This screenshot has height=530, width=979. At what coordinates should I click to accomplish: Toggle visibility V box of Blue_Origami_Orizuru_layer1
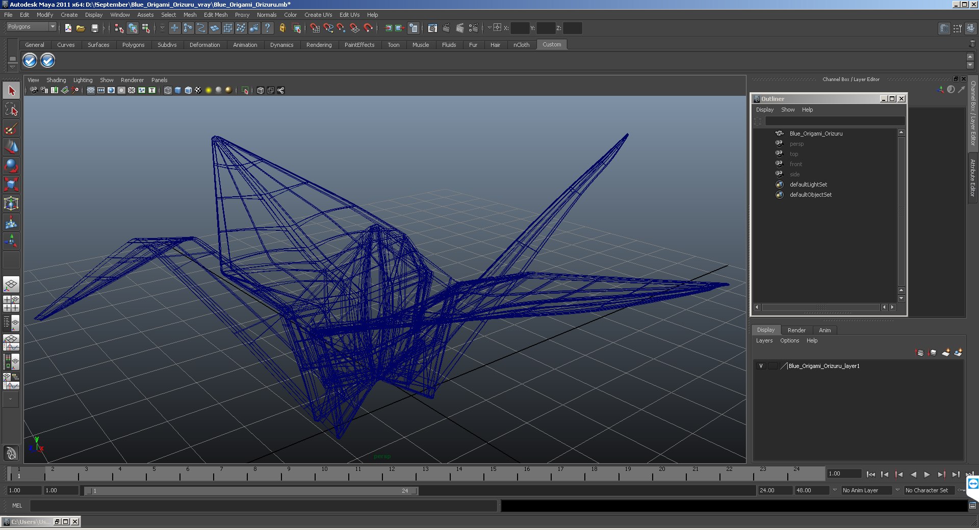[761, 366]
